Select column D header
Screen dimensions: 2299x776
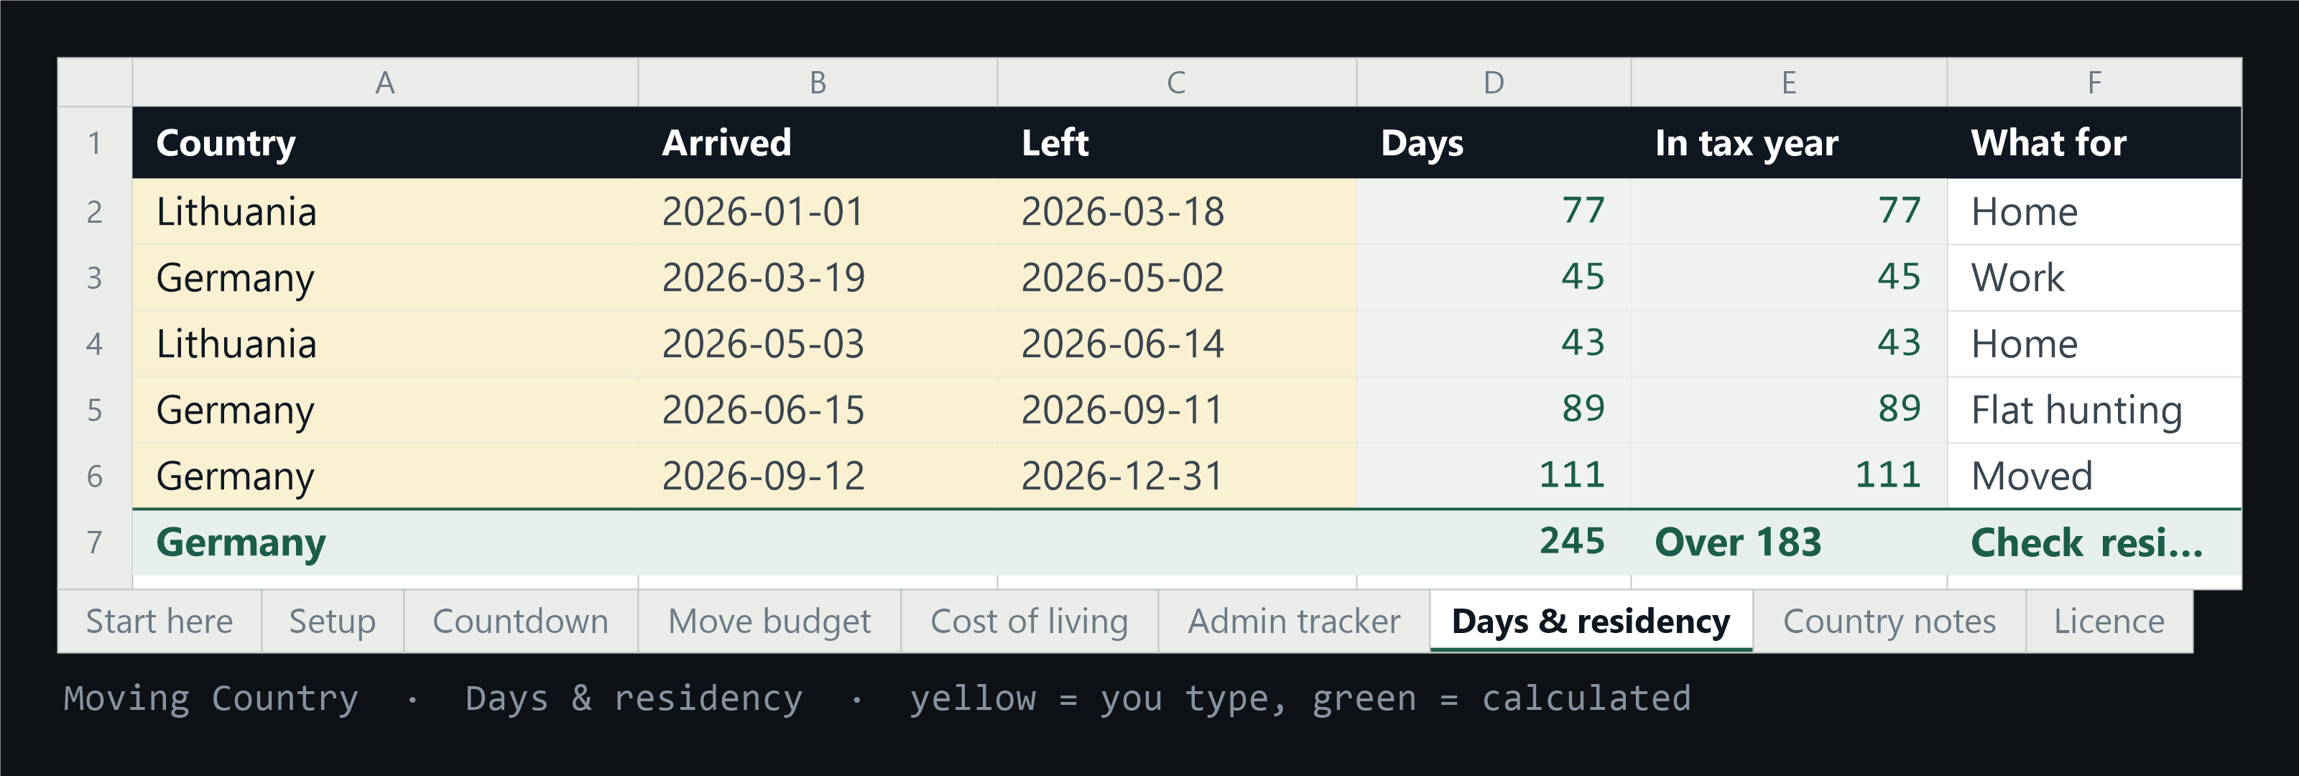[x=1494, y=83]
